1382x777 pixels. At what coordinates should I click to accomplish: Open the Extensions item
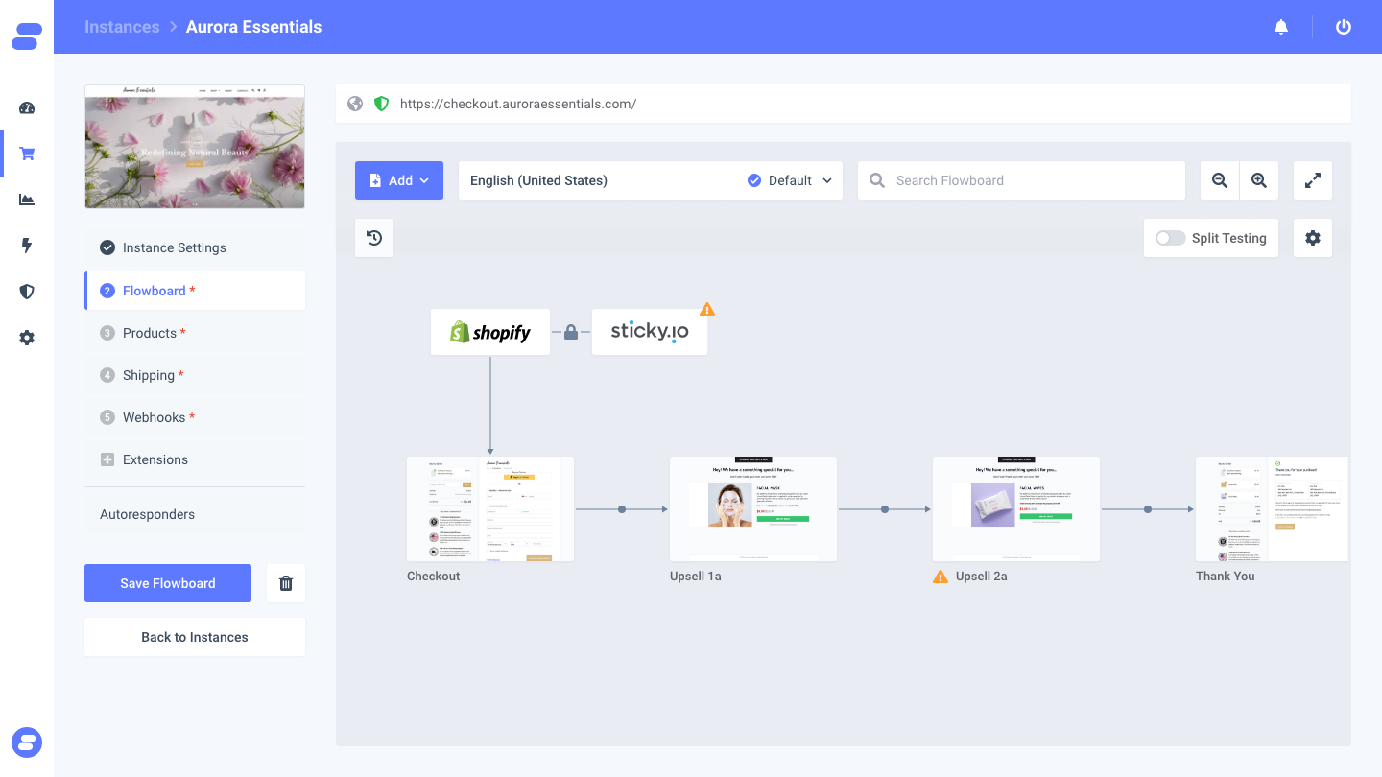[x=195, y=459]
